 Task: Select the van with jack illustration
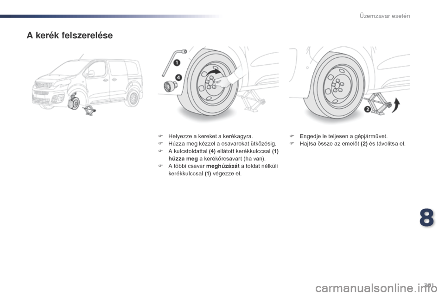click(88, 85)
